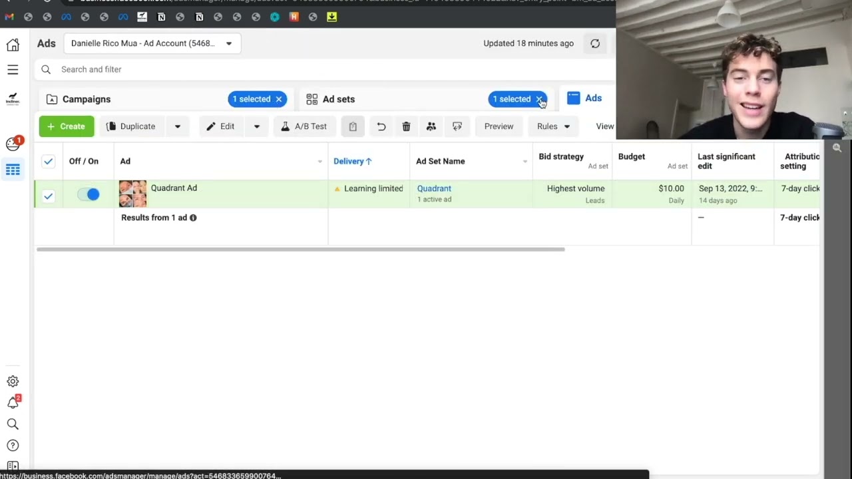Click the Last significant edit header
Viewport: 852px width, 479px height.
tap(726, 161)
